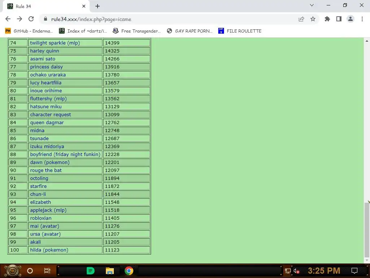Open the Cortana circle on taskbar
This screenshot has width=370, height=278.
(30, 271)
